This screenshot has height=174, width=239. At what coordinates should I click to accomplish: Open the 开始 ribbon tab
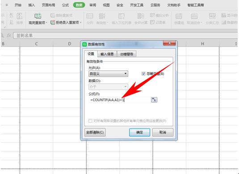click(18, 5)
